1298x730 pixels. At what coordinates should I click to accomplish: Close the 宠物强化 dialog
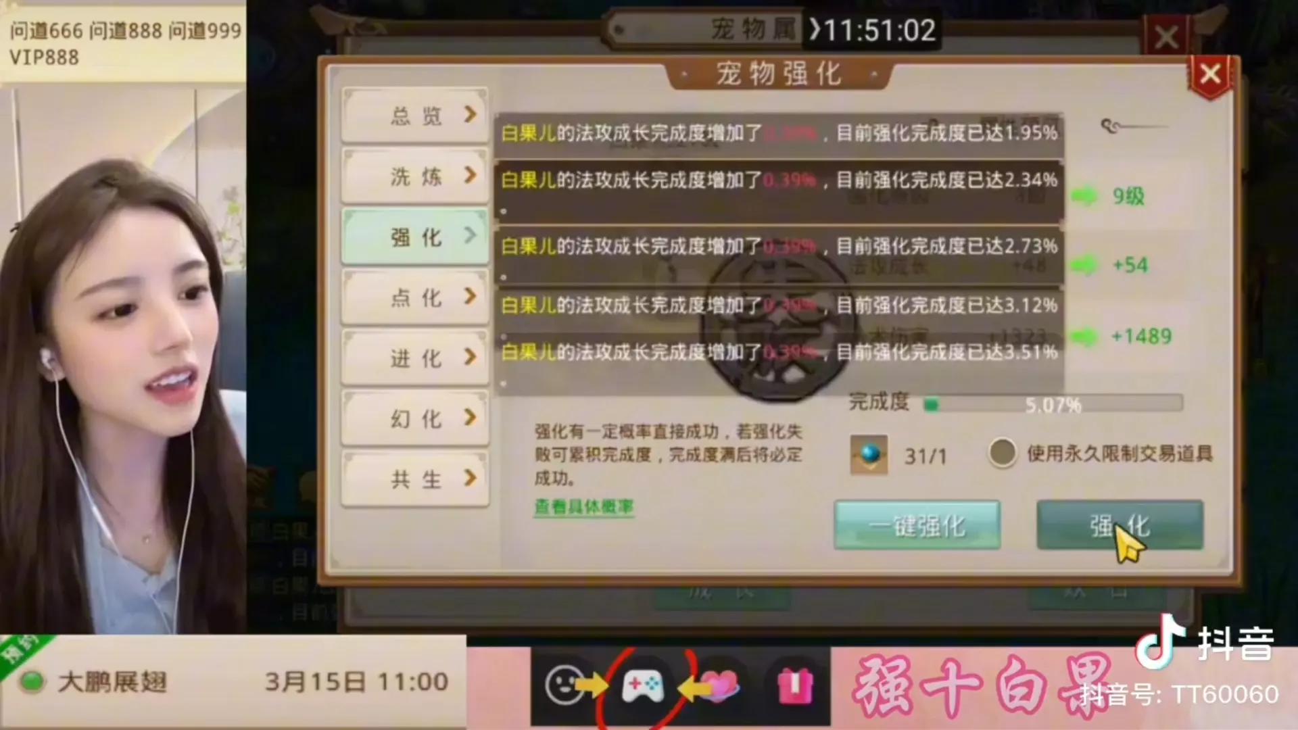(x=1210, y=74)
